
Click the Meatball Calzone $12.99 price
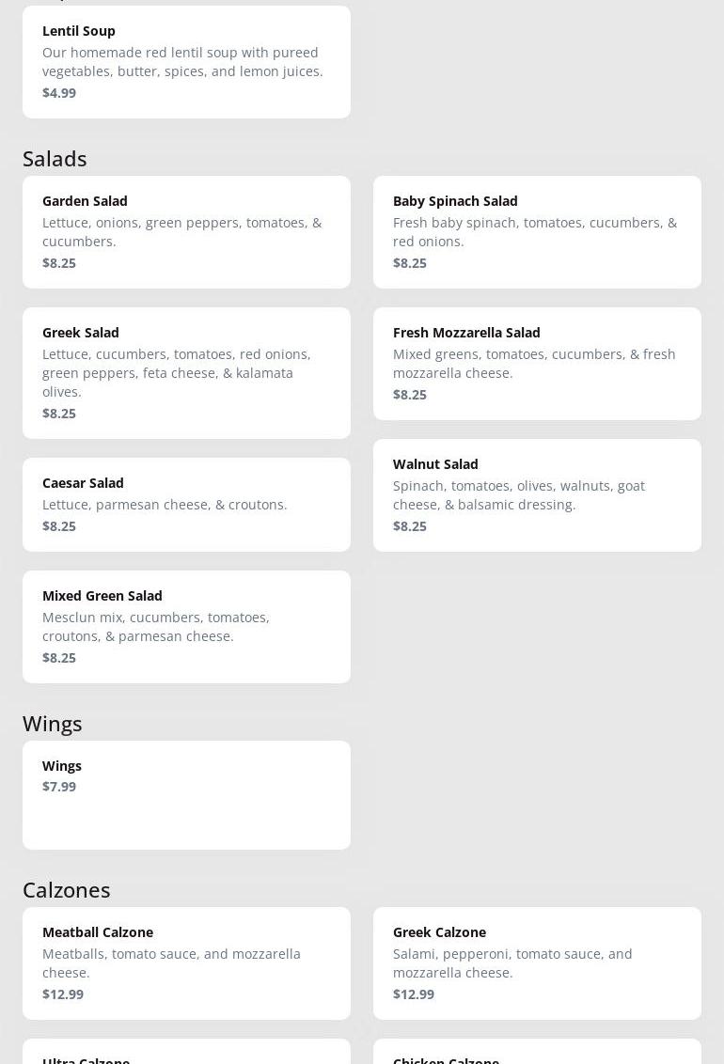[x=63, y=994]
